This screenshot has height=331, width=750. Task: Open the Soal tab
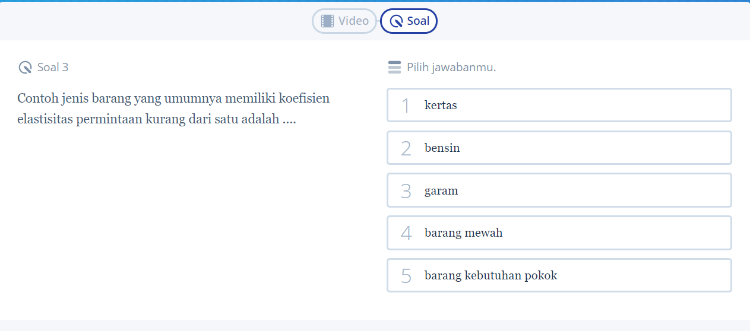coord(409,21)
